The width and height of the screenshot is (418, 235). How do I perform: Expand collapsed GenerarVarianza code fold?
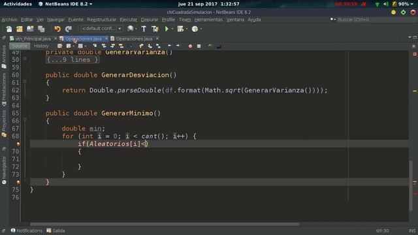point(25,58)
